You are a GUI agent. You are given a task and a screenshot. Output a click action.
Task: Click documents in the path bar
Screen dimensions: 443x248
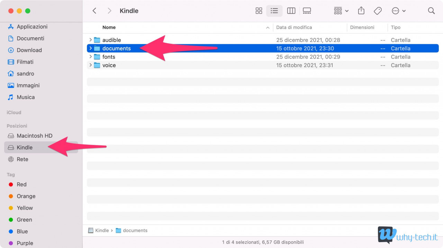point(132,230)
